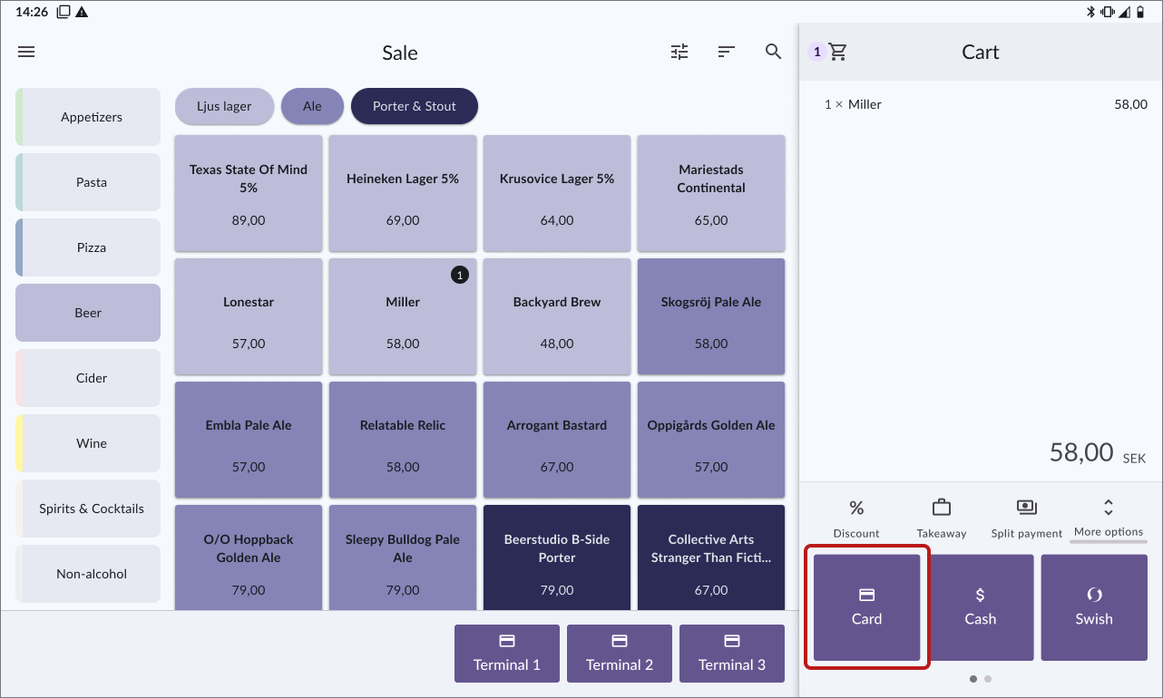Send payment to Terminal 2
This screenshot has height=698, width=1163.
pos(620,654)
